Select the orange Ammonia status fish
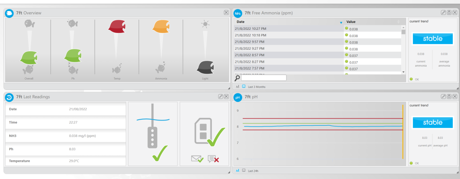Viewport: 460px width, 179px height. (161, 26)
